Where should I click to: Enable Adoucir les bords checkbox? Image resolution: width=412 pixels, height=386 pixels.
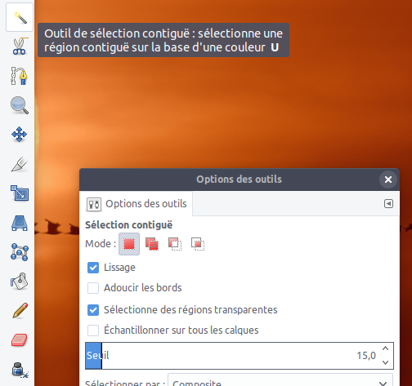93,288
